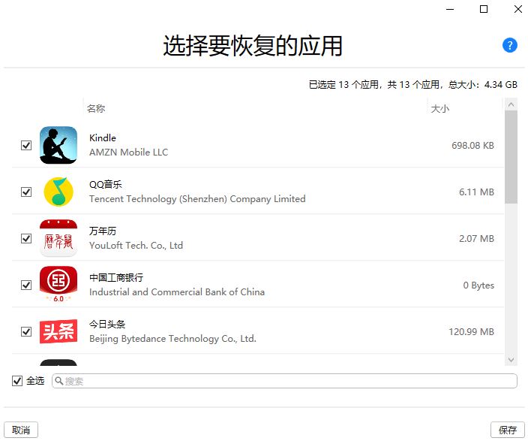Sort by the 大小 column header
This screenshot has height=444, width=528.
(x=439, y=109)
